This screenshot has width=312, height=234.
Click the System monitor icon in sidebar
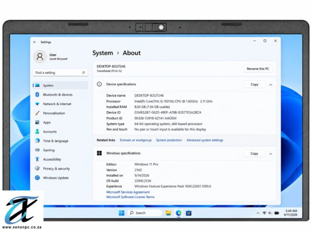point(37,85)
